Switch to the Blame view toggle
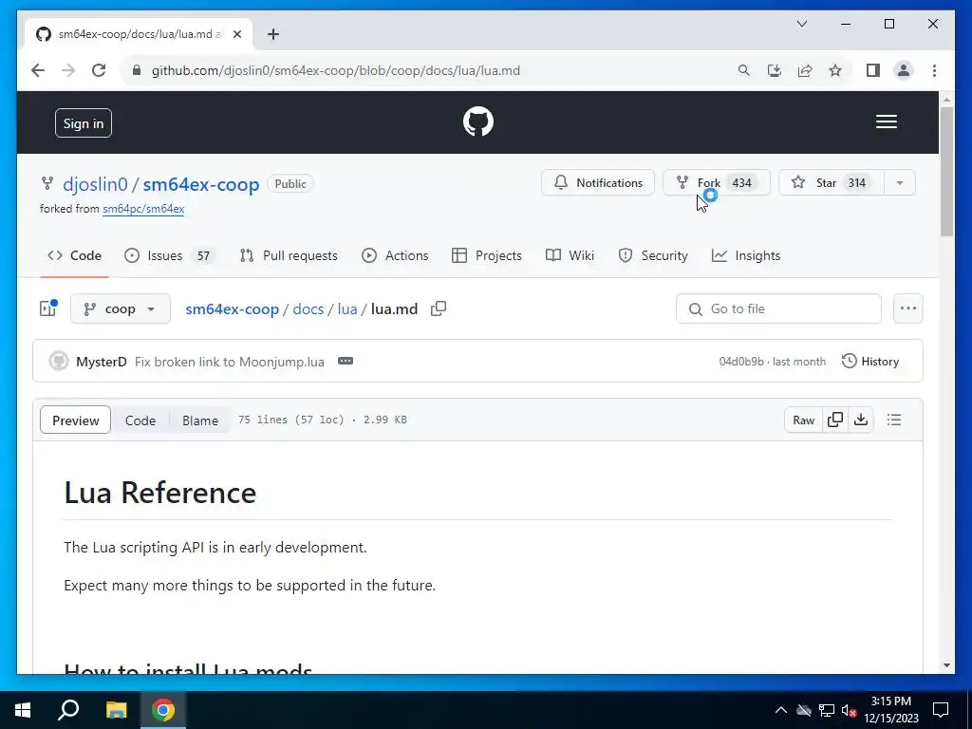Viewport: 972px width, 729px height. point(200,421)
